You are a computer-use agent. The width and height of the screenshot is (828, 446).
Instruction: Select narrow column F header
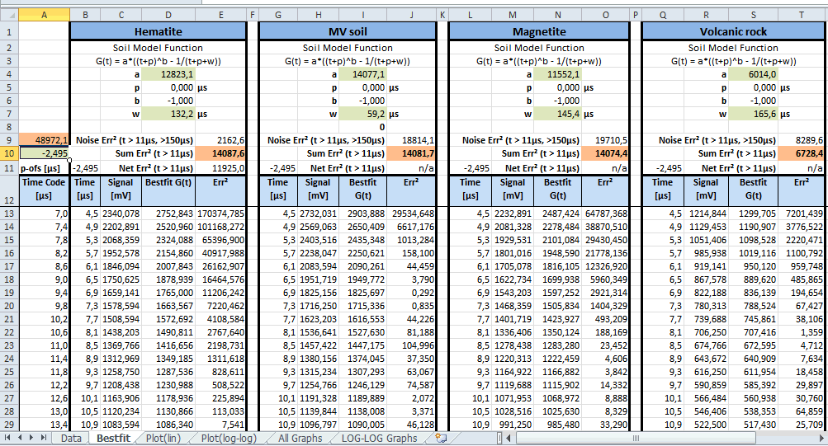[x=253, y=16]
